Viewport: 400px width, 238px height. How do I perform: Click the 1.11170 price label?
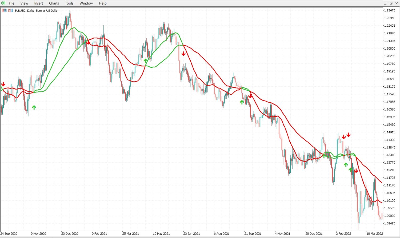point(390,185)
